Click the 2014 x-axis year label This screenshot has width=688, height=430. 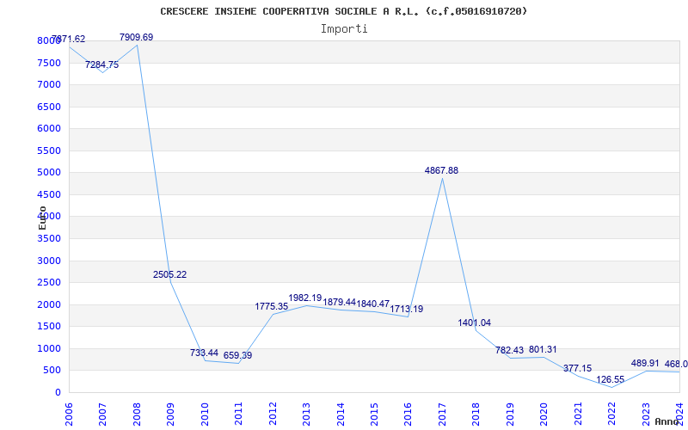(x=340, y=415)
